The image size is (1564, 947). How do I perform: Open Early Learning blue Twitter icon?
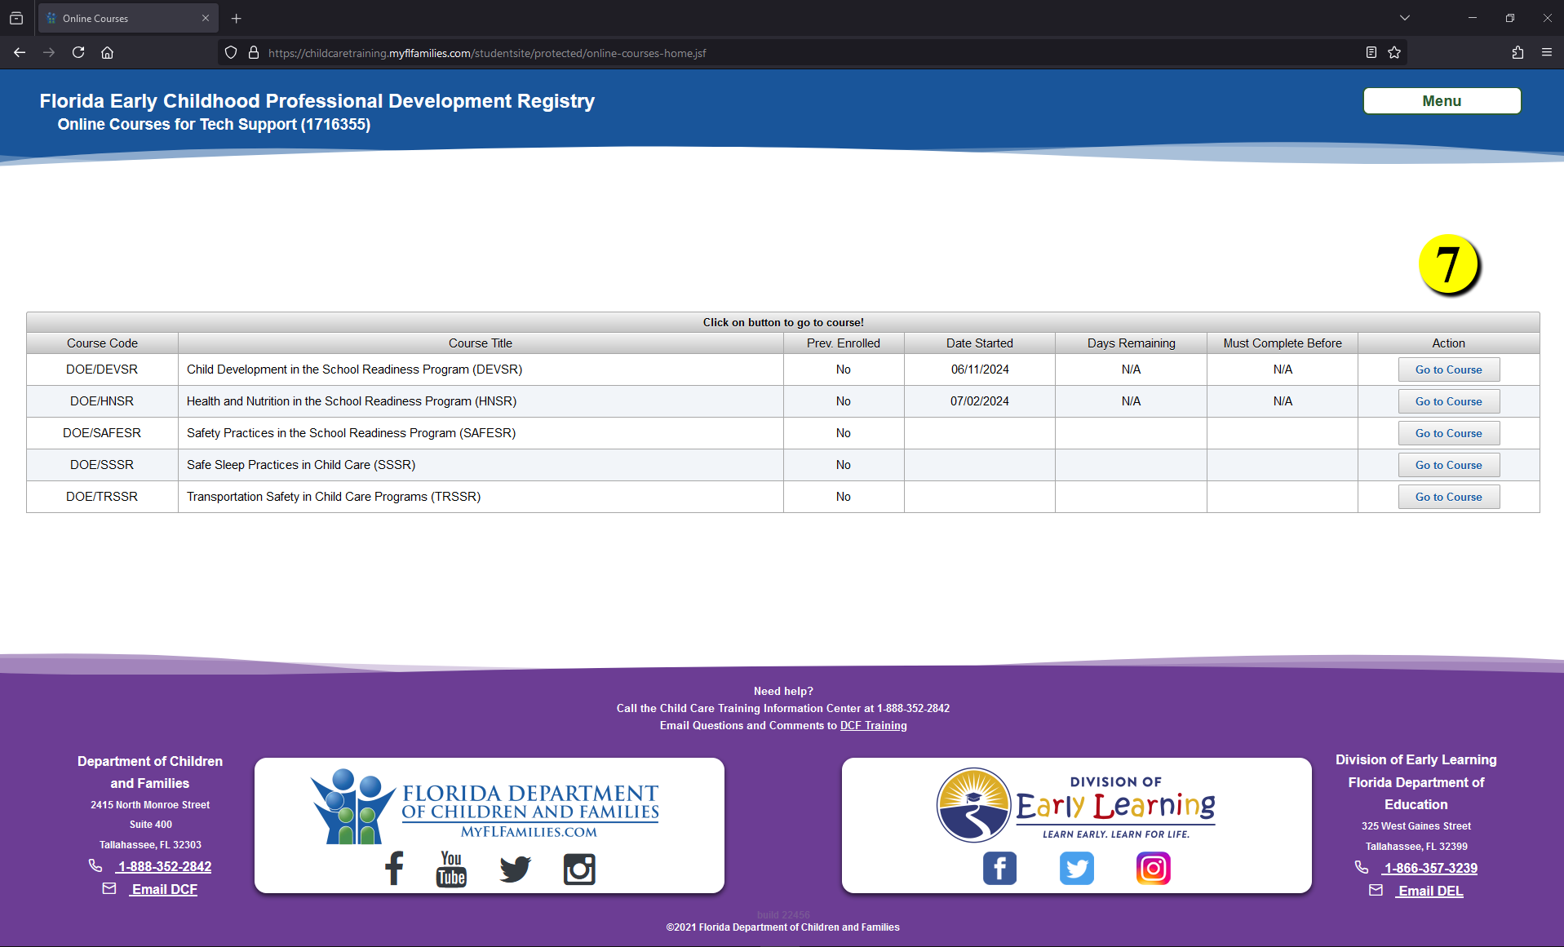[1077, 868]
